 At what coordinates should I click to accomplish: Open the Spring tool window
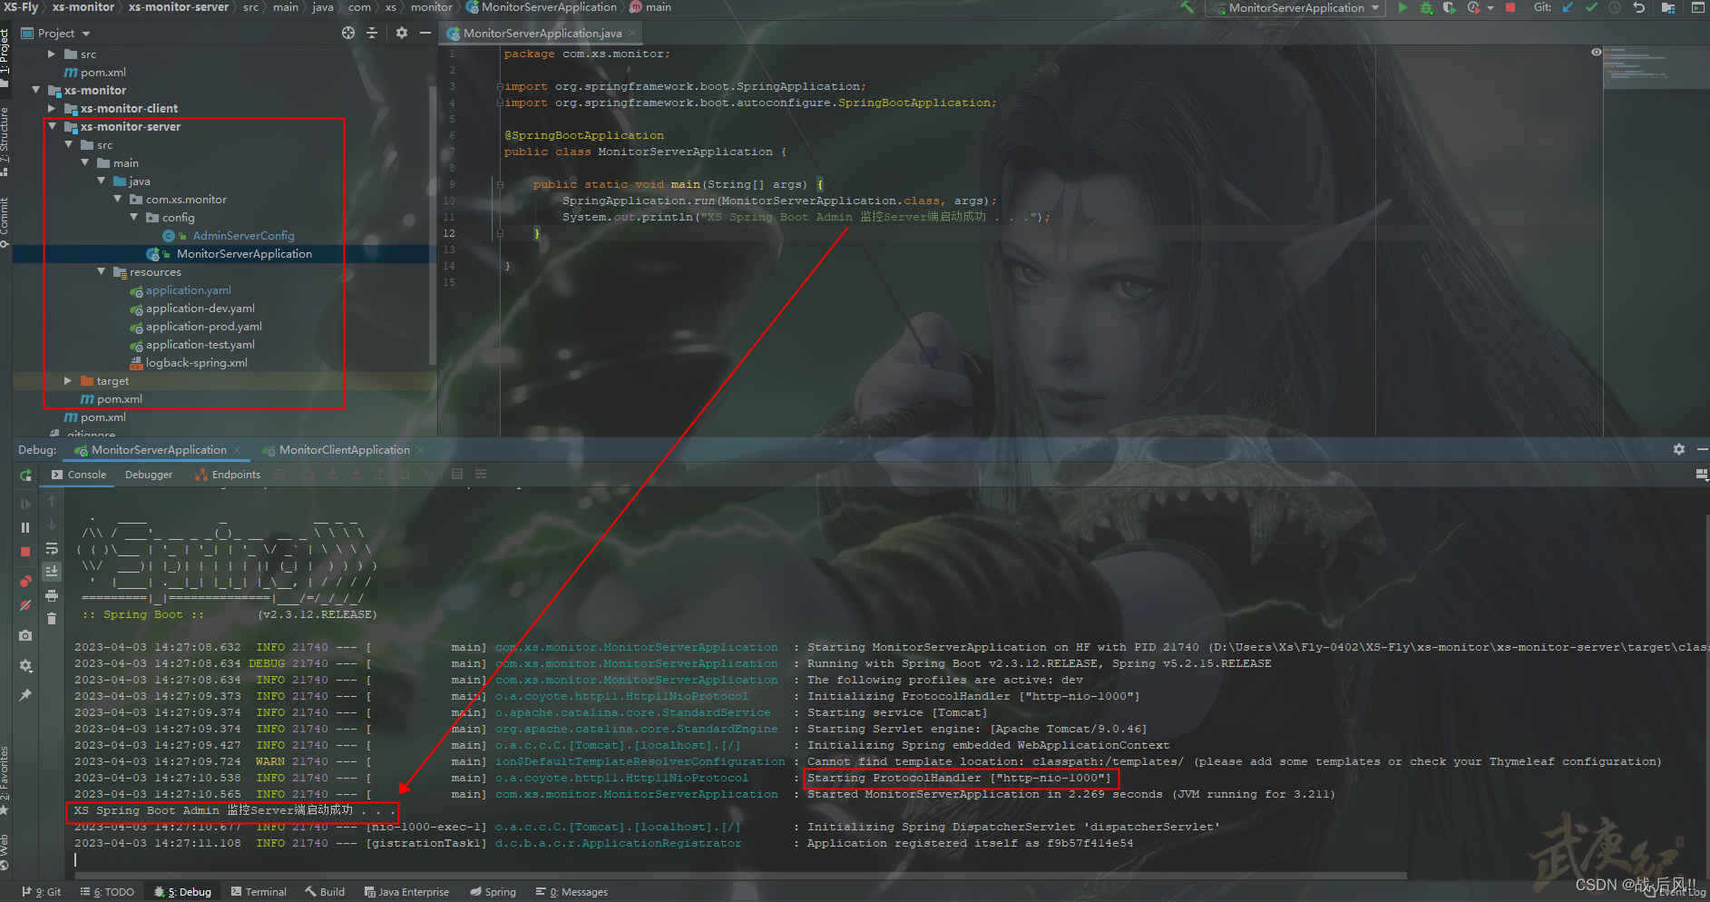pyautogui.click(x=493, y=892)
